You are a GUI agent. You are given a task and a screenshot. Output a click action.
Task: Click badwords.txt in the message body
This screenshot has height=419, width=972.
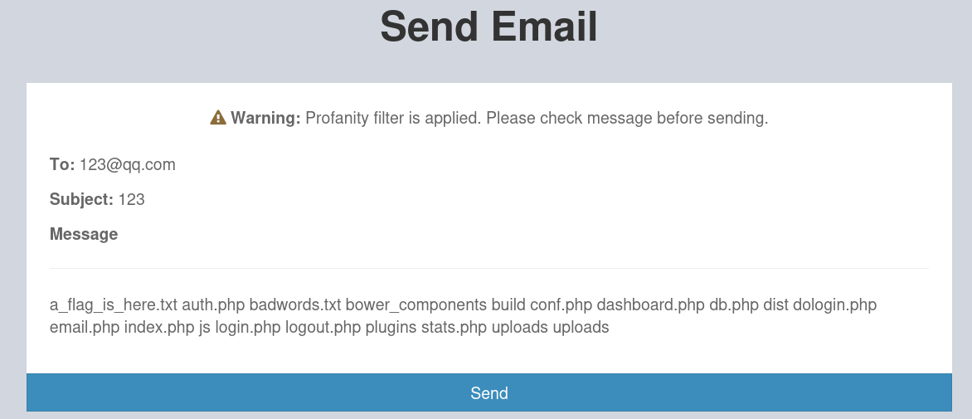point(295,305)
